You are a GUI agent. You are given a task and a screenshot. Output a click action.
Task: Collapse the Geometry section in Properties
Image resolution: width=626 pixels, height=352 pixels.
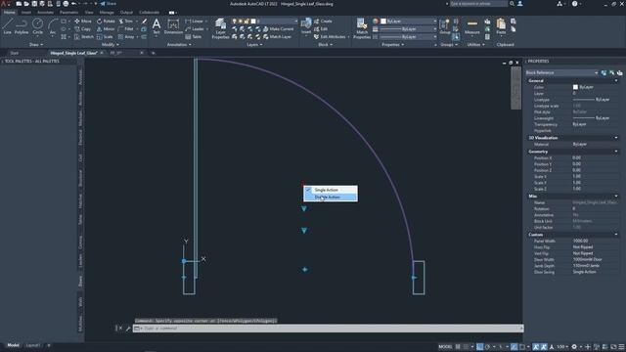point(616,152)
